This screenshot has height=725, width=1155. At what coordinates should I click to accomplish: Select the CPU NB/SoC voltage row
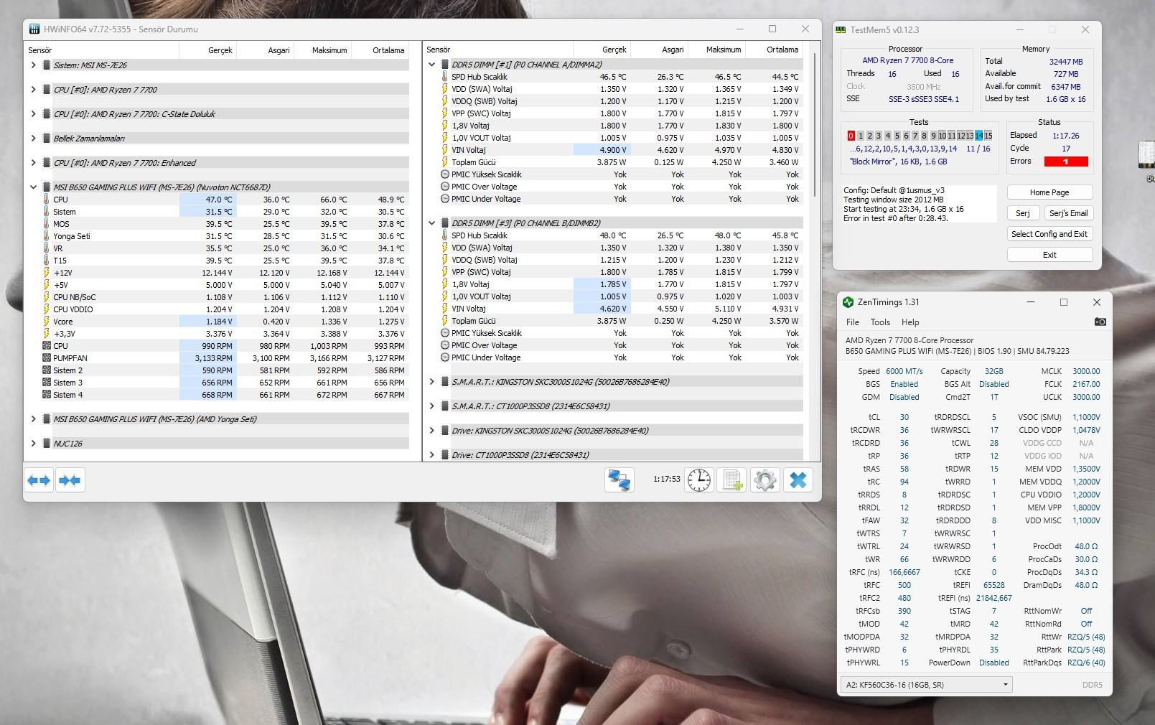pyautogui.click(x=225, y=296)
